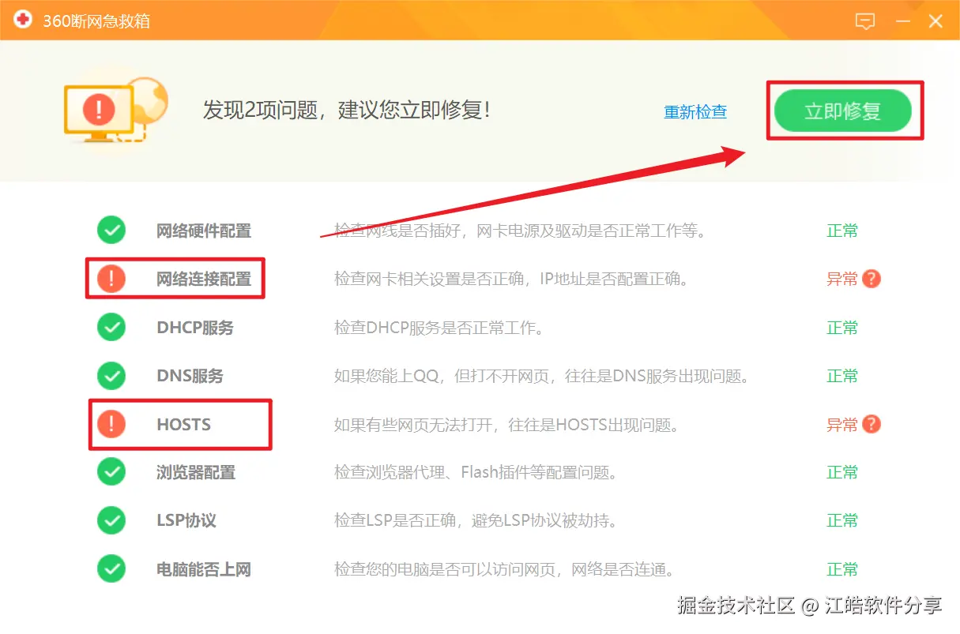Minimize the 360断网急救箱 window
The height and width of the screenshot is (634, 960).
pyautogui.click(x=903, y=22)
